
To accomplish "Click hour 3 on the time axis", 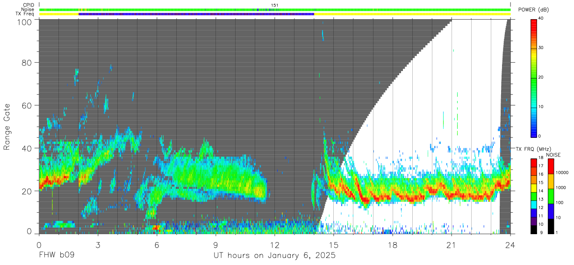I will click(98, 245).
